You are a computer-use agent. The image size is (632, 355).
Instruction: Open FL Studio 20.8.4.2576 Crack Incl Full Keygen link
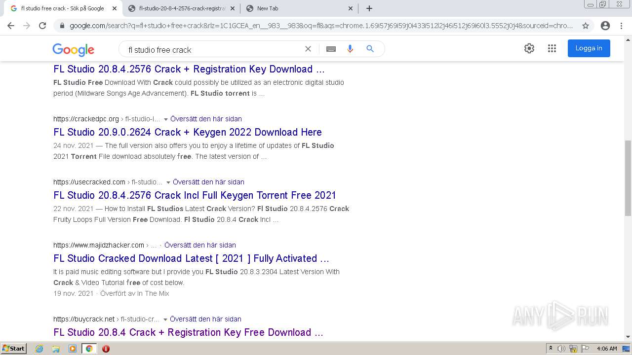[x=195, y=195]
